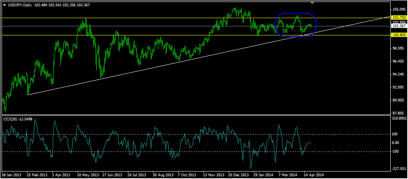Viewport: 408px width, 179px height.
Task: Click the 105.095 price scale label
Action: click(x=399, y=9)
